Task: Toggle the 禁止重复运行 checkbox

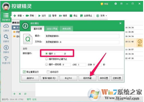Action: [x=24, y=72]
